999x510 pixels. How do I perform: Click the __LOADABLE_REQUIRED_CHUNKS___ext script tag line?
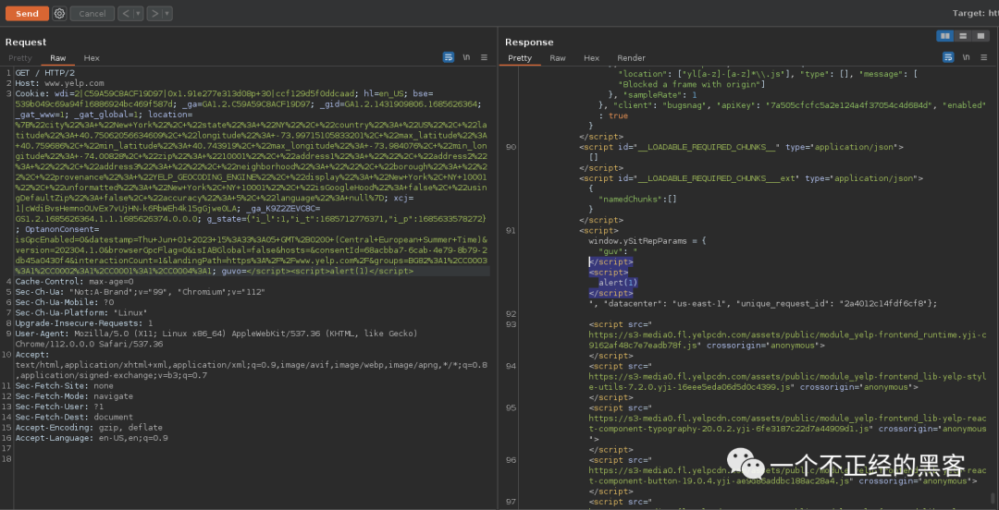click(x=750, y=178)
